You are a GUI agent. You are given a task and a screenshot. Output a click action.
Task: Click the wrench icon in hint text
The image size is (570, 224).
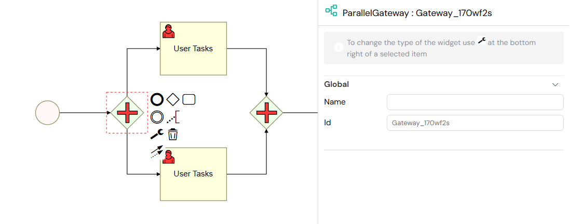[482, 41]
